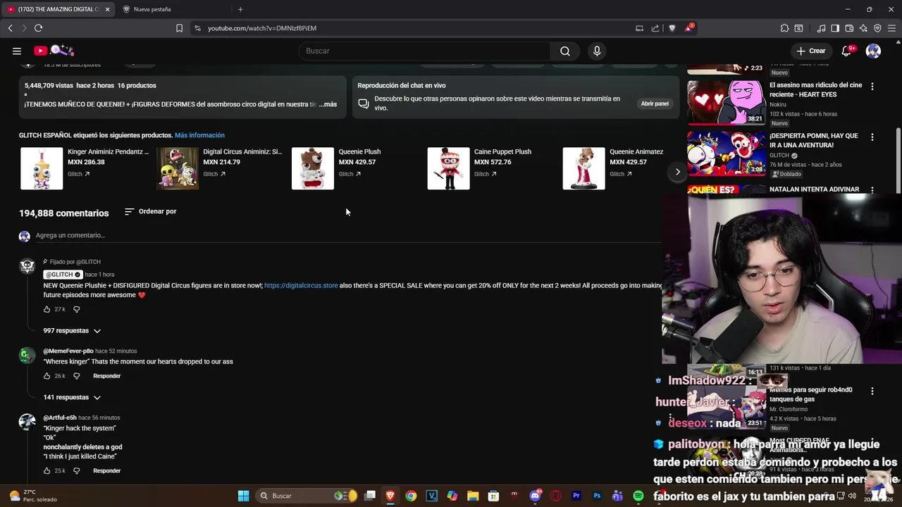Launch Photoshop from the taskbar

pyautogui.click(x=597, y=496)
